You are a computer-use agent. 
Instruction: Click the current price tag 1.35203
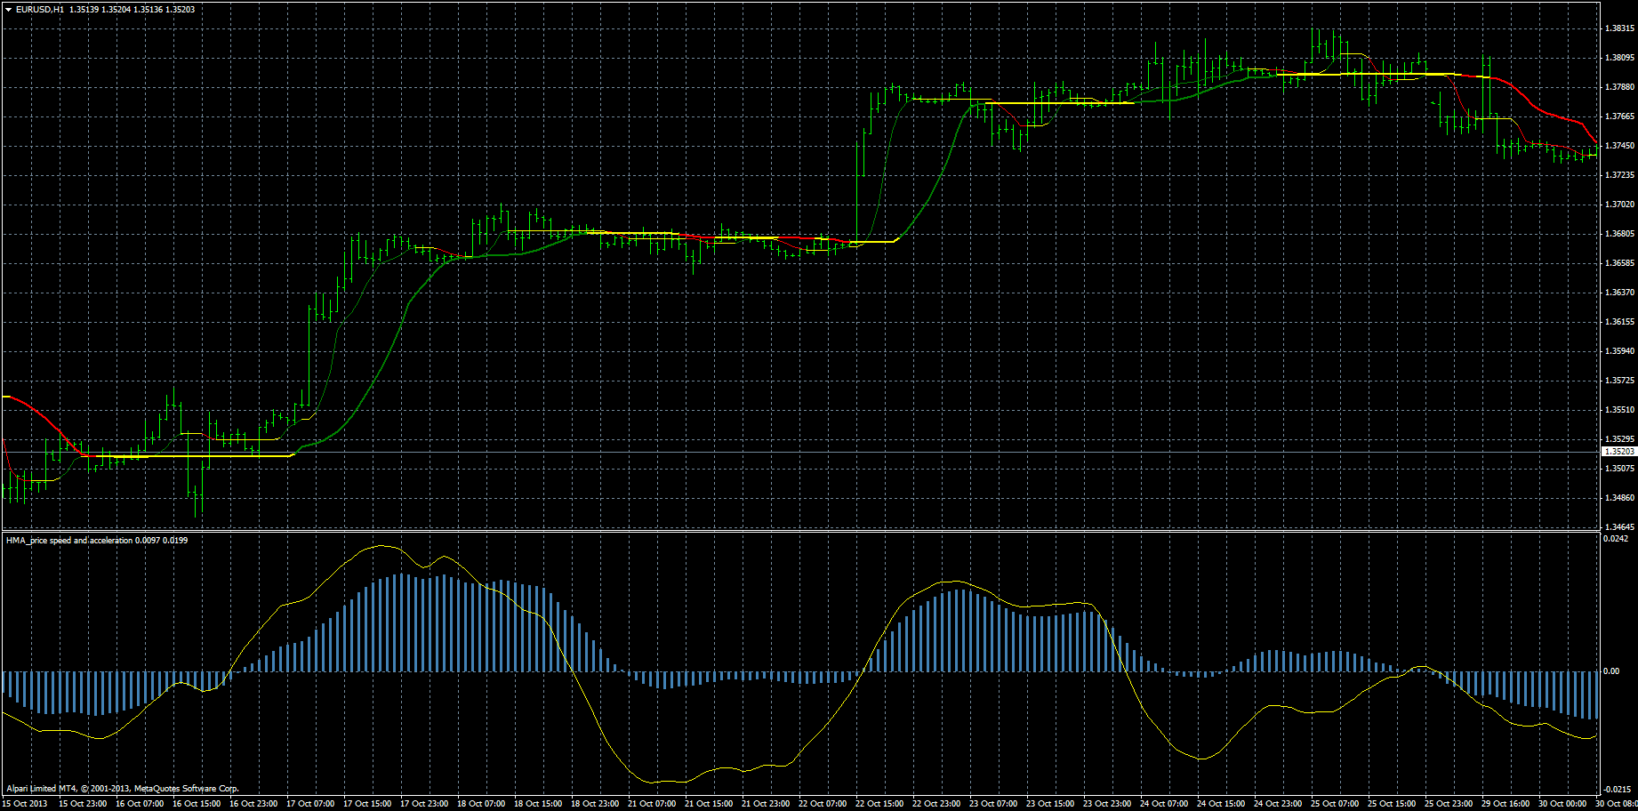point(1618,452)
